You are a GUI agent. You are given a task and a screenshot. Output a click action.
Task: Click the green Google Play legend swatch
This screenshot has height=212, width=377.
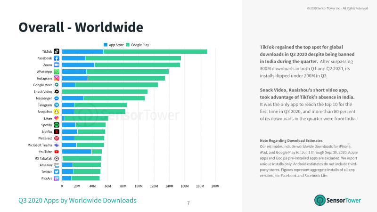click(x=128, y=45)
